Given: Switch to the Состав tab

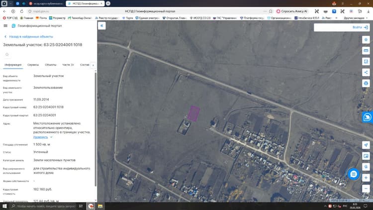Looking at the screenshot, I should pyautogui.click(x=85, y=65).
